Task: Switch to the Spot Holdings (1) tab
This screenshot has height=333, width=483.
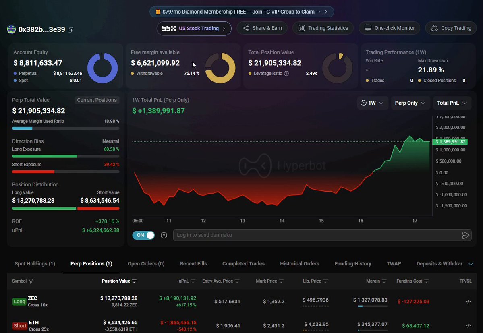Action: 35,264
